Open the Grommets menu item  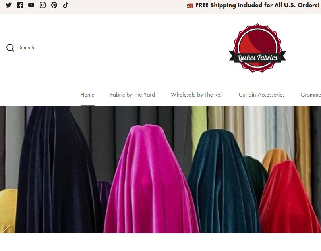(x=311, y=94)
